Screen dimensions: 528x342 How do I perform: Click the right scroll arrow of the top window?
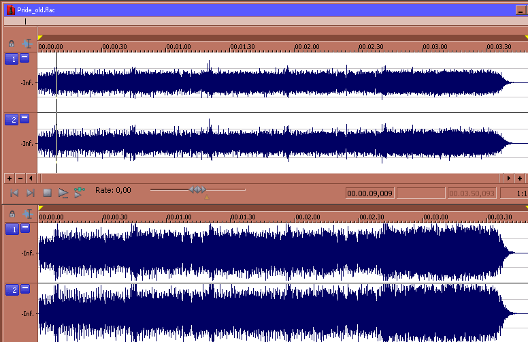tap(508, 178)
